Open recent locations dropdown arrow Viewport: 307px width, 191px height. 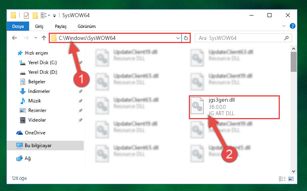point(36,38)
